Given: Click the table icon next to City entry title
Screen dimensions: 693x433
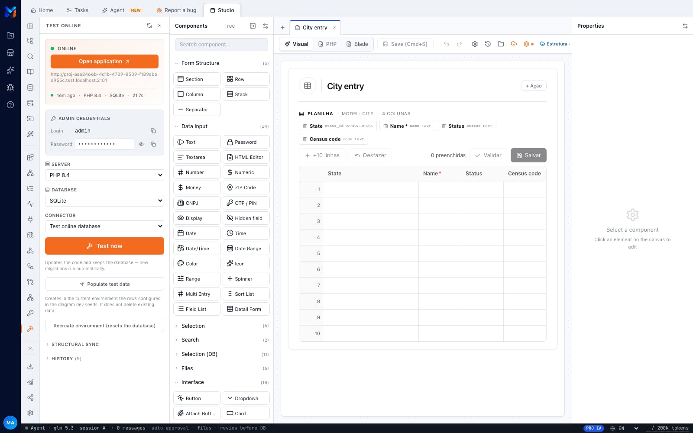Looking at the screenshot, I should pyautogui.click(x=308, y=86).
